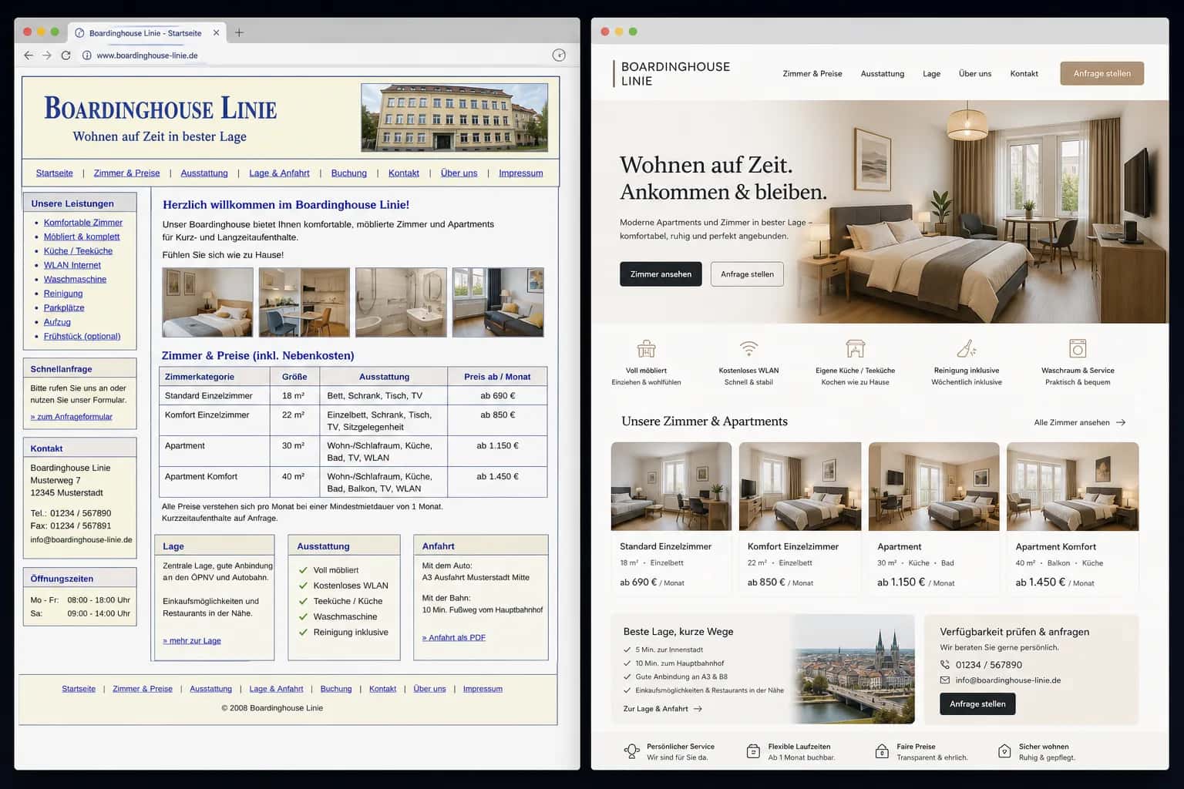1184x789 pixels.
Task: Reload the page in old browser window
Action: pyautogui.click(x=66, y=55)
